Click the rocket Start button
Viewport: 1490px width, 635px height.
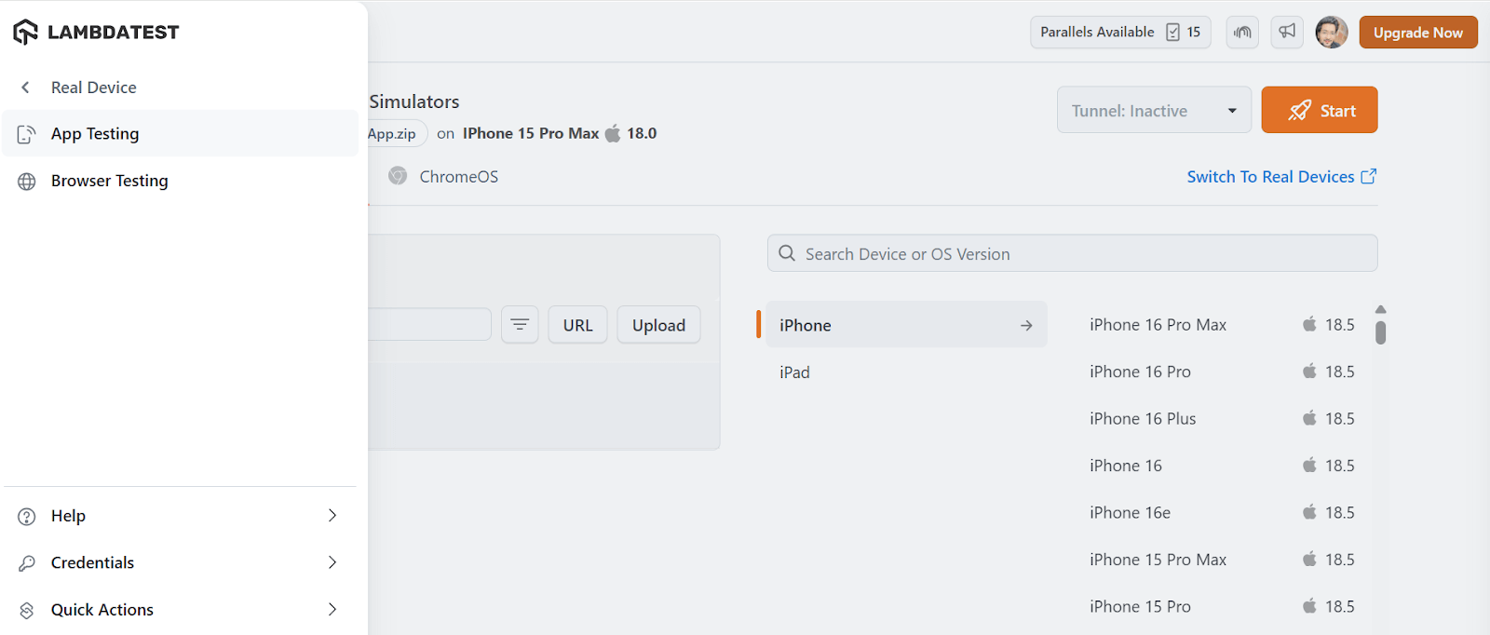[1319, 111]
